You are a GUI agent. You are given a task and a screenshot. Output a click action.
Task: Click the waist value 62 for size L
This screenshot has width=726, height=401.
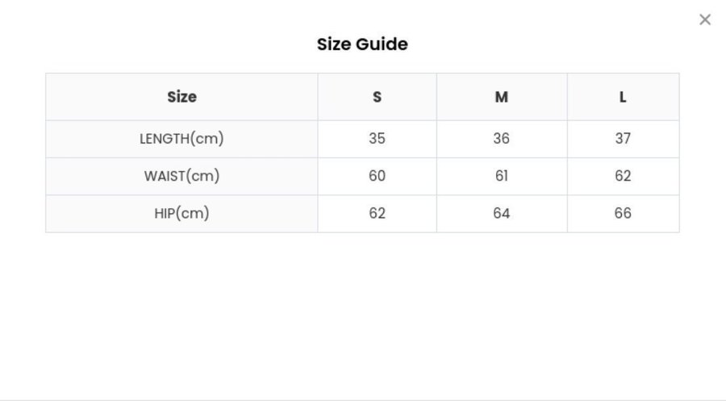[623, 176]
